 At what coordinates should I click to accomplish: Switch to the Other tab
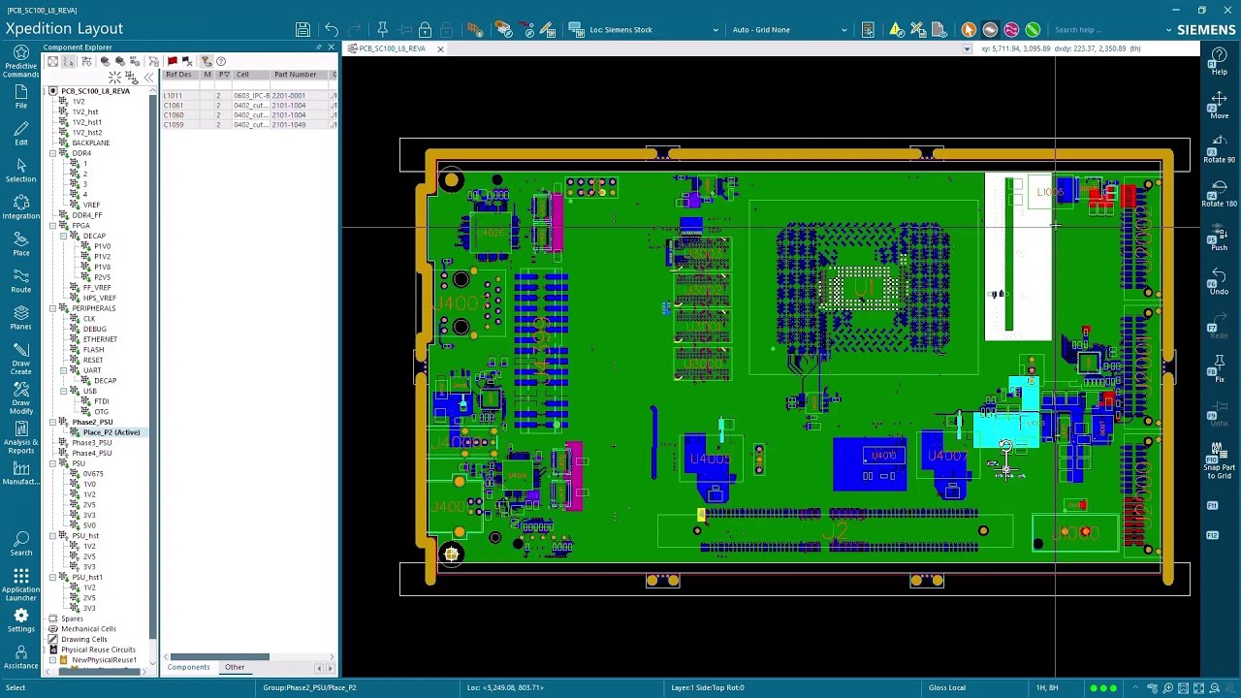click(x=235, y=667)
